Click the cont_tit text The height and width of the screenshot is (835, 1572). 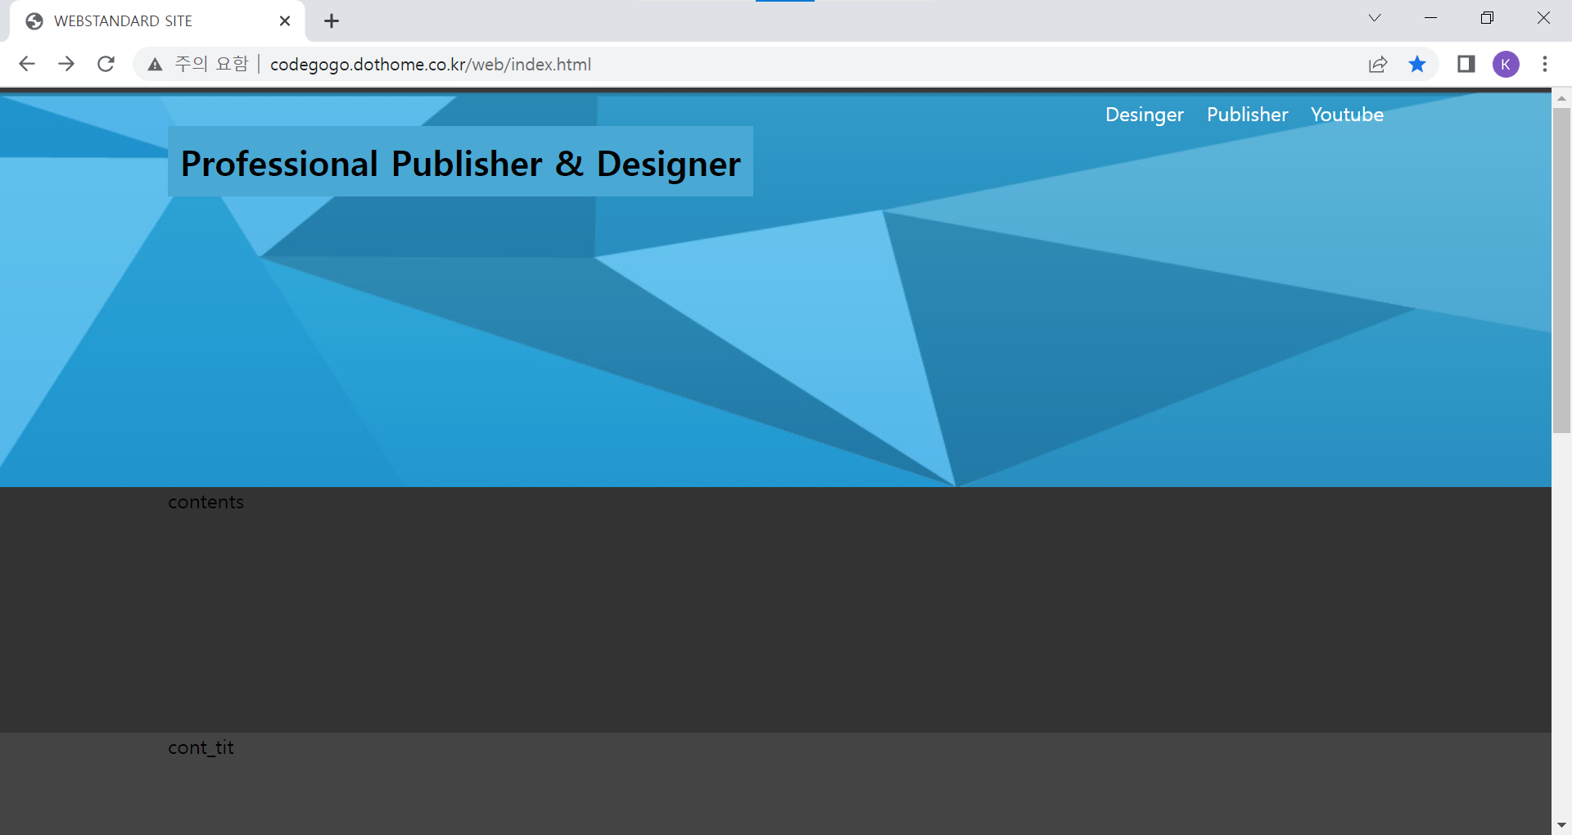click(x=201, y=747)
